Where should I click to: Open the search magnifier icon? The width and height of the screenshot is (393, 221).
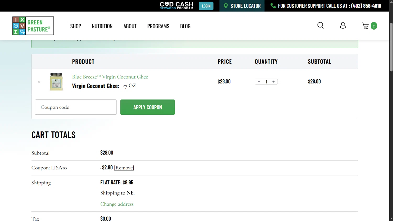(x=320, y=25)
